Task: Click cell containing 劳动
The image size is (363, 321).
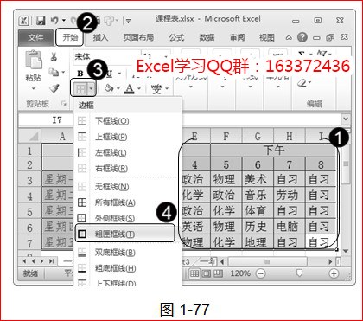Action: (x=290, y=196)
